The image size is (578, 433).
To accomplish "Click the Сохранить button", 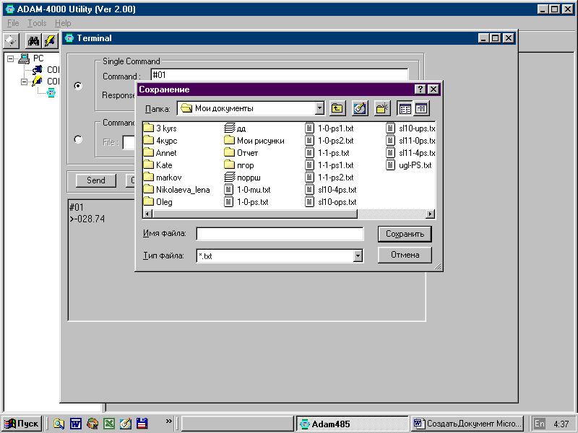I will (405, 234).
